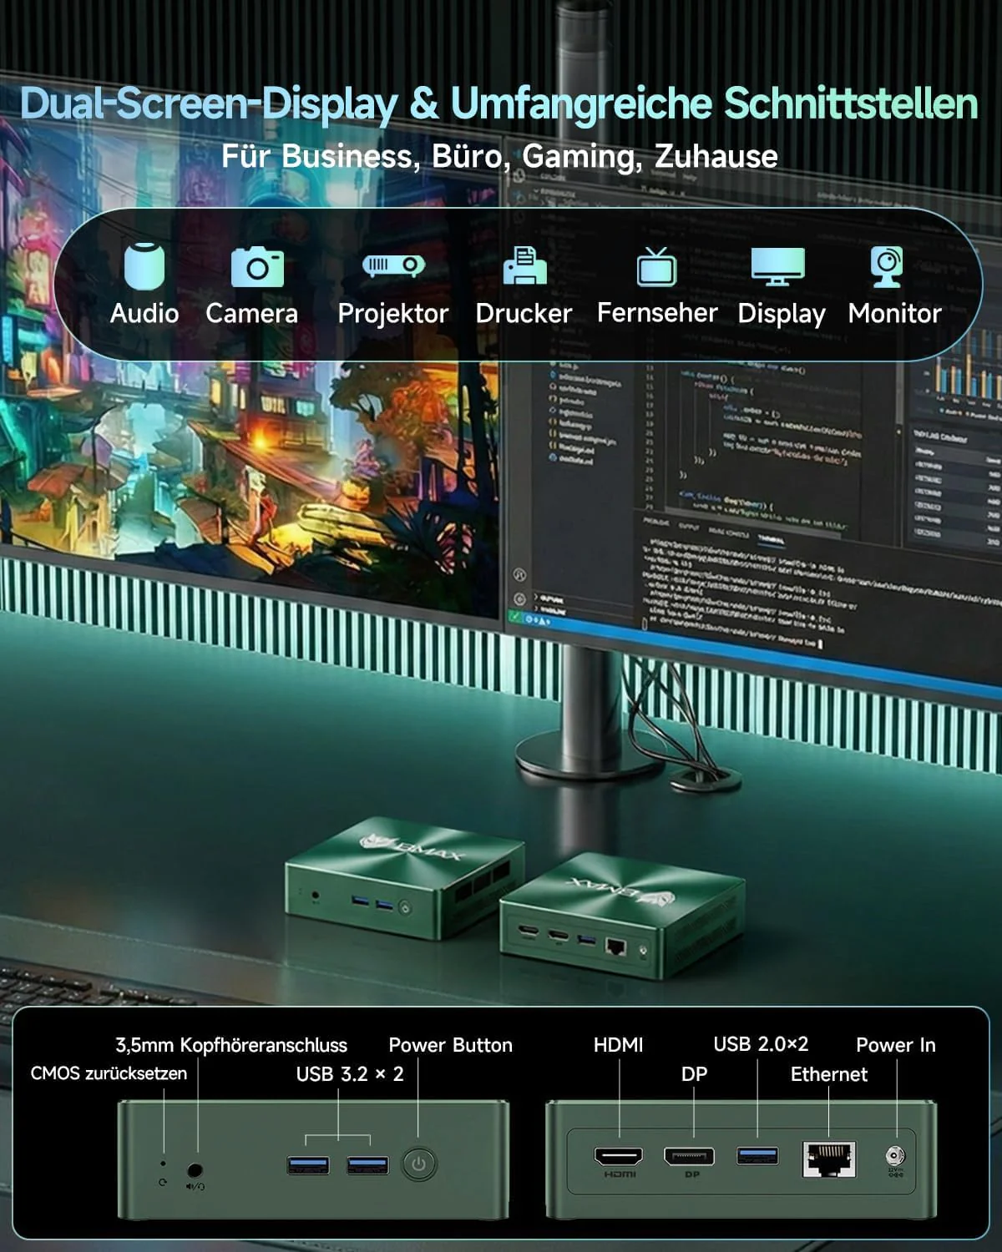1002x1252 pixels.
Task: Click the right green mini PC showing rear ports
Action: click(x=621, y=916)
